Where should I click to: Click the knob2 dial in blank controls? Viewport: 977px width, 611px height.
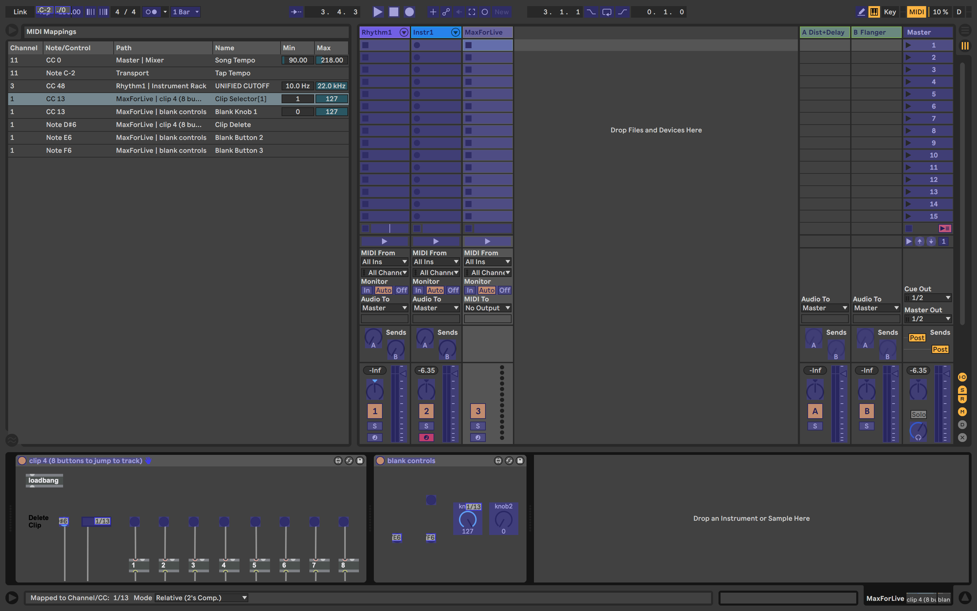503,519
